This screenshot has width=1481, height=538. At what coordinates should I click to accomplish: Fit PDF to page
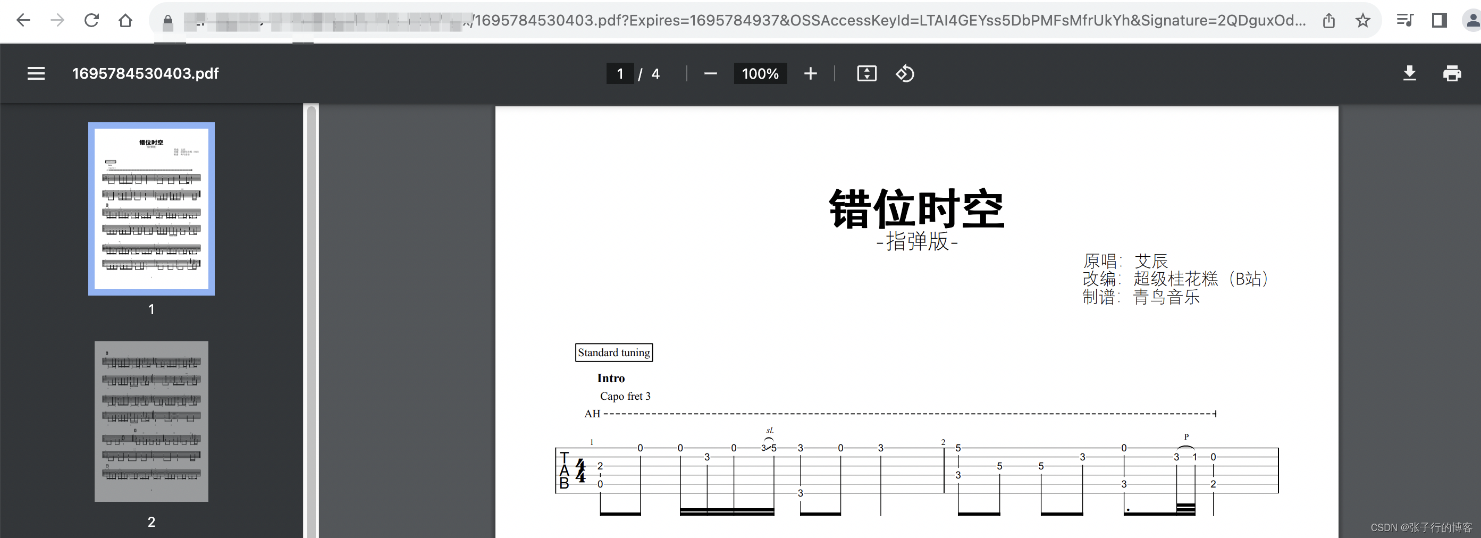point(867,73)
